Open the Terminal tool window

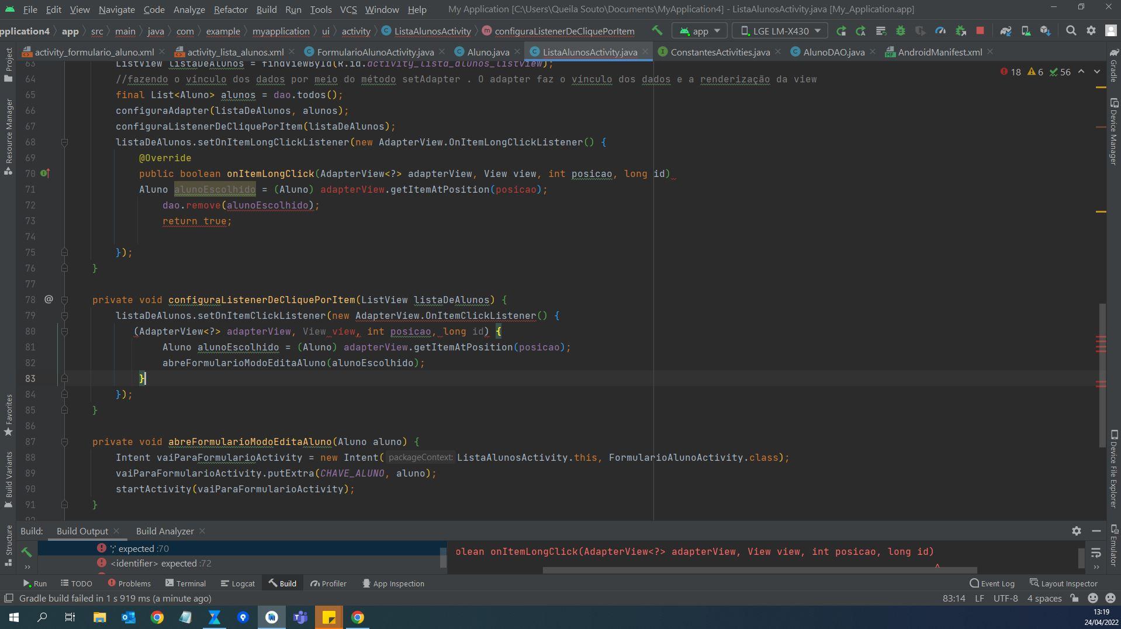(185, 583)
